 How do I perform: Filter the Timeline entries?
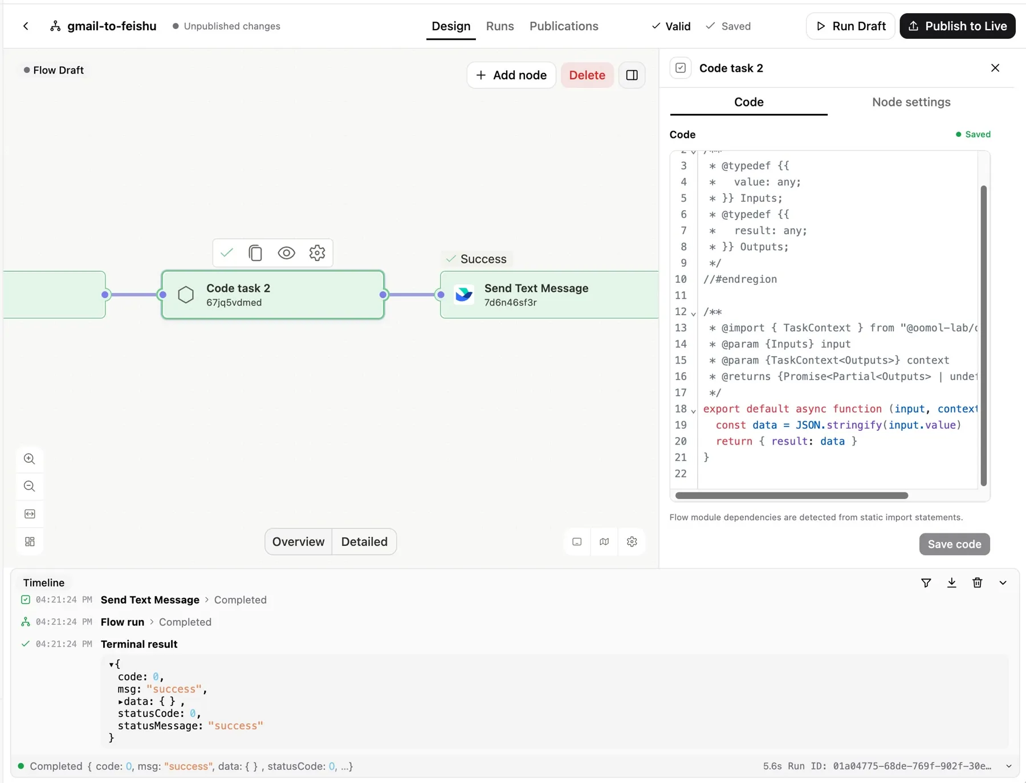(926, 582)
